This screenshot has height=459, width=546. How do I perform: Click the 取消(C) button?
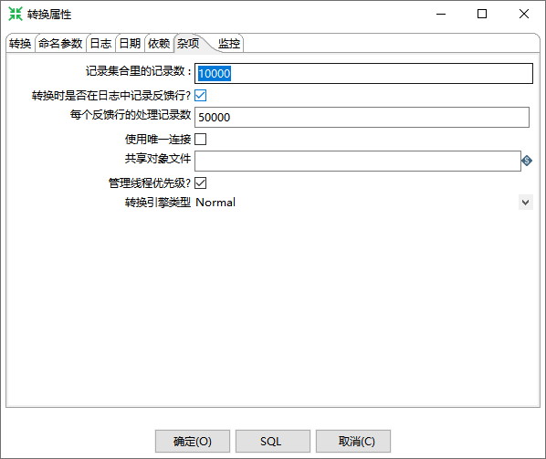point(353,442)
